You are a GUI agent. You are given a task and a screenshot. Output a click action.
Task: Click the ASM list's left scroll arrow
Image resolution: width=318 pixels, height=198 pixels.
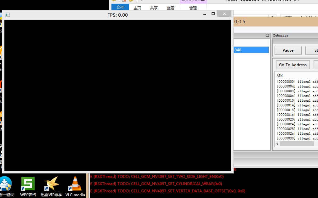pyautogui.click(x=278, y=144)
